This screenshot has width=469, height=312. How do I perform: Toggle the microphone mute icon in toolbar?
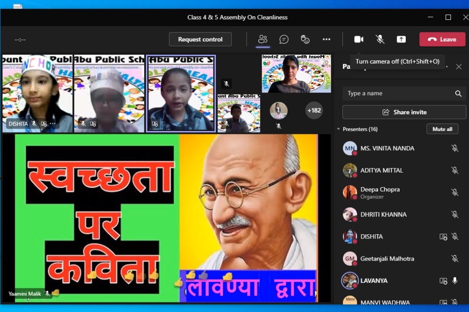380,40
